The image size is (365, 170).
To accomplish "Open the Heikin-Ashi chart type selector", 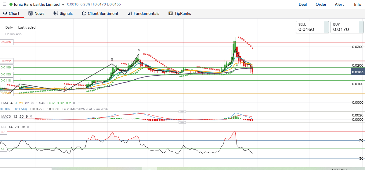I will click(x=13, y=34).
